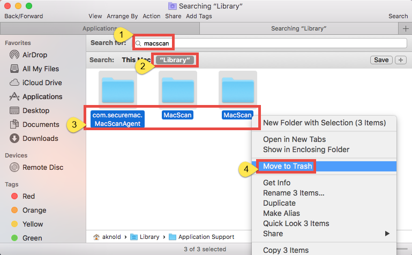Viewport: 412px width, 255px height.
Task: Click Search in the toolbar
Action: pos(398,16)
